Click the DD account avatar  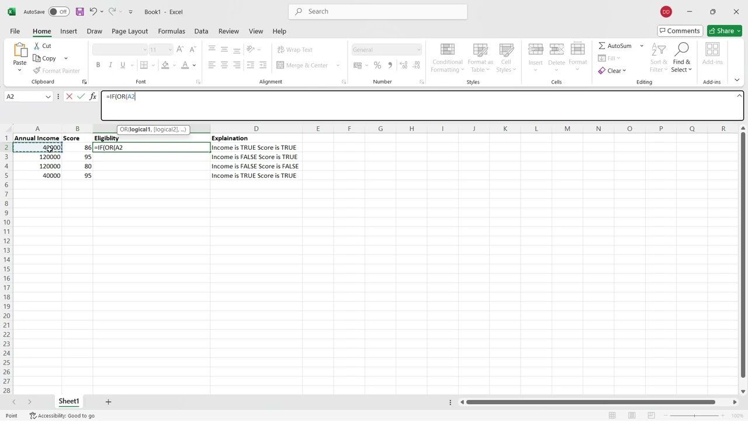tap(666, 12)
